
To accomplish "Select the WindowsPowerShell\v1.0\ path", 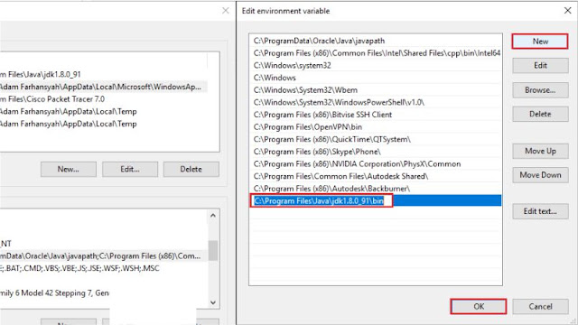I will point(376,102).
